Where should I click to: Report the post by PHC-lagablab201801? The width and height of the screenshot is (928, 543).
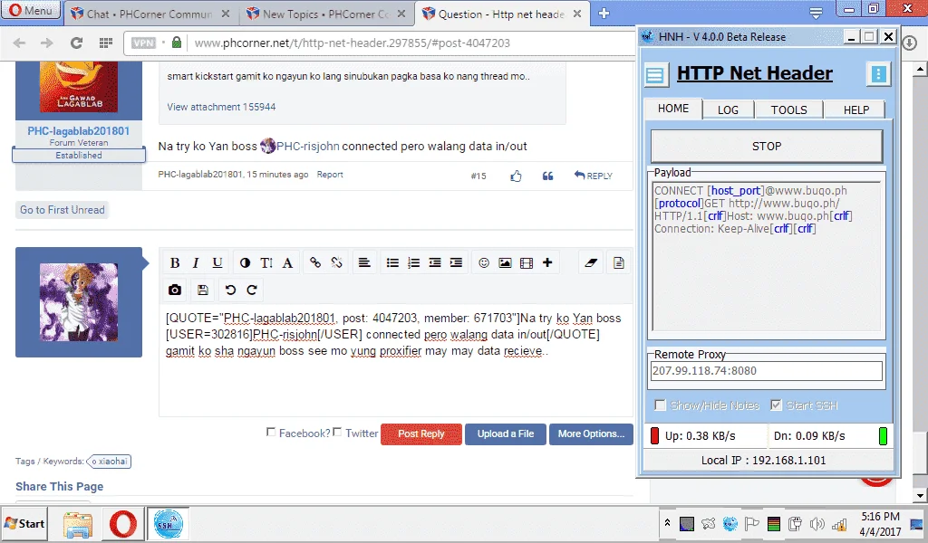[x=330, y=175]
